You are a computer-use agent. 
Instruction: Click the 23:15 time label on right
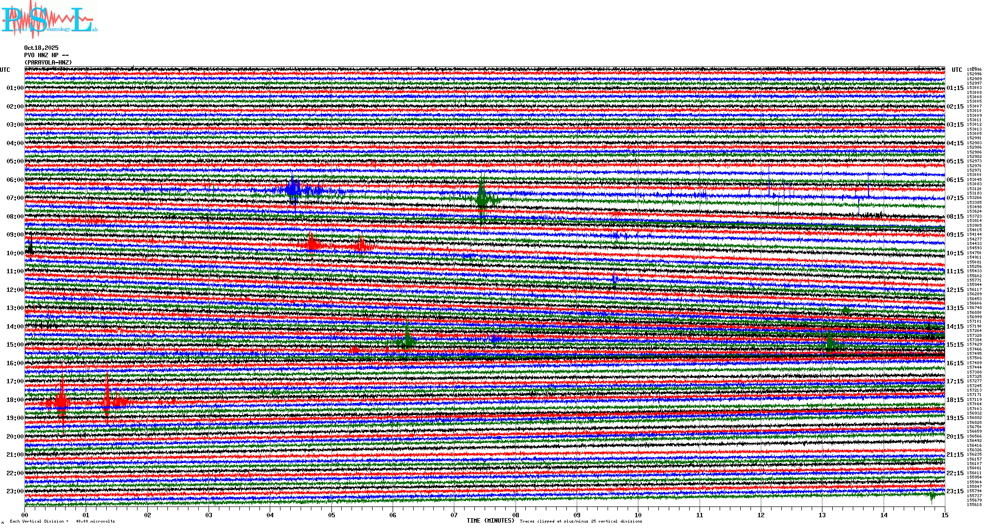point(955,491)
